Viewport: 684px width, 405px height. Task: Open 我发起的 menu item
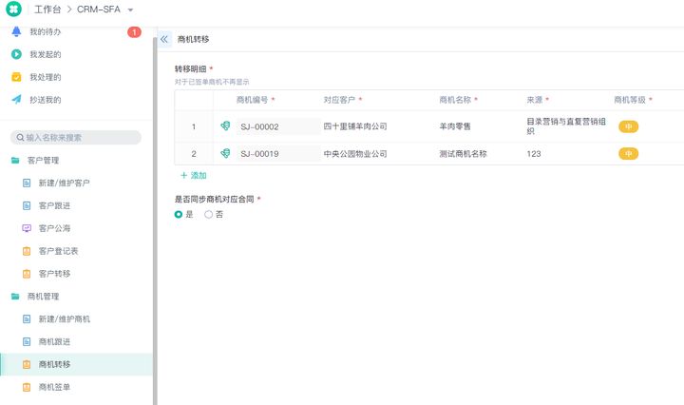pyautogui.click(x=46, y=54)
